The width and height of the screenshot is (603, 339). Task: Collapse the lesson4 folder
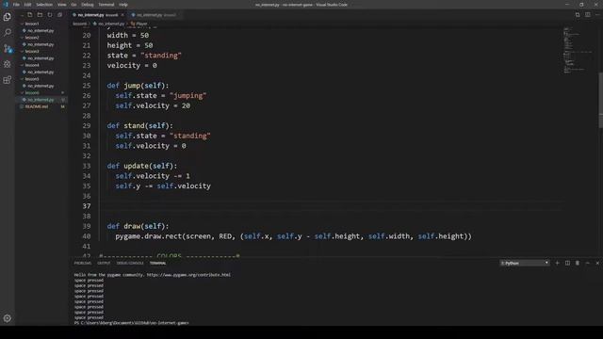pos(22,65)
